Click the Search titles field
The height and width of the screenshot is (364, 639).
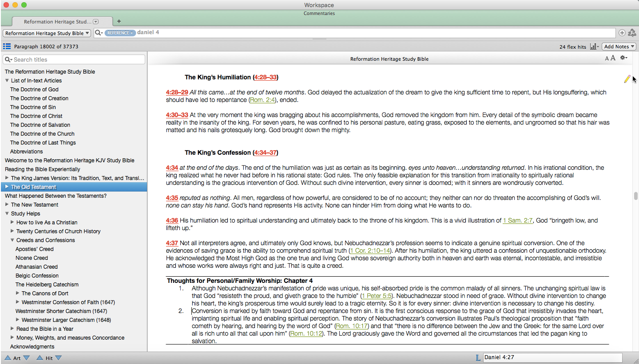[x=74, y=59]
